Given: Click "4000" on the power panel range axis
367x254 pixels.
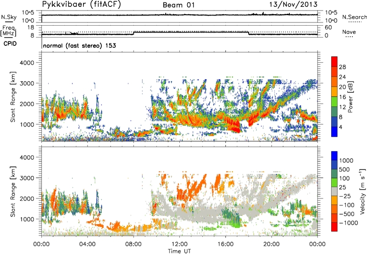Looking at the screenshot, I should click(x=27, y=63).
